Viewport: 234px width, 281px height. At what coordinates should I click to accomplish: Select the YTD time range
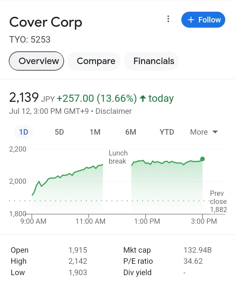(x=167, y=132)
